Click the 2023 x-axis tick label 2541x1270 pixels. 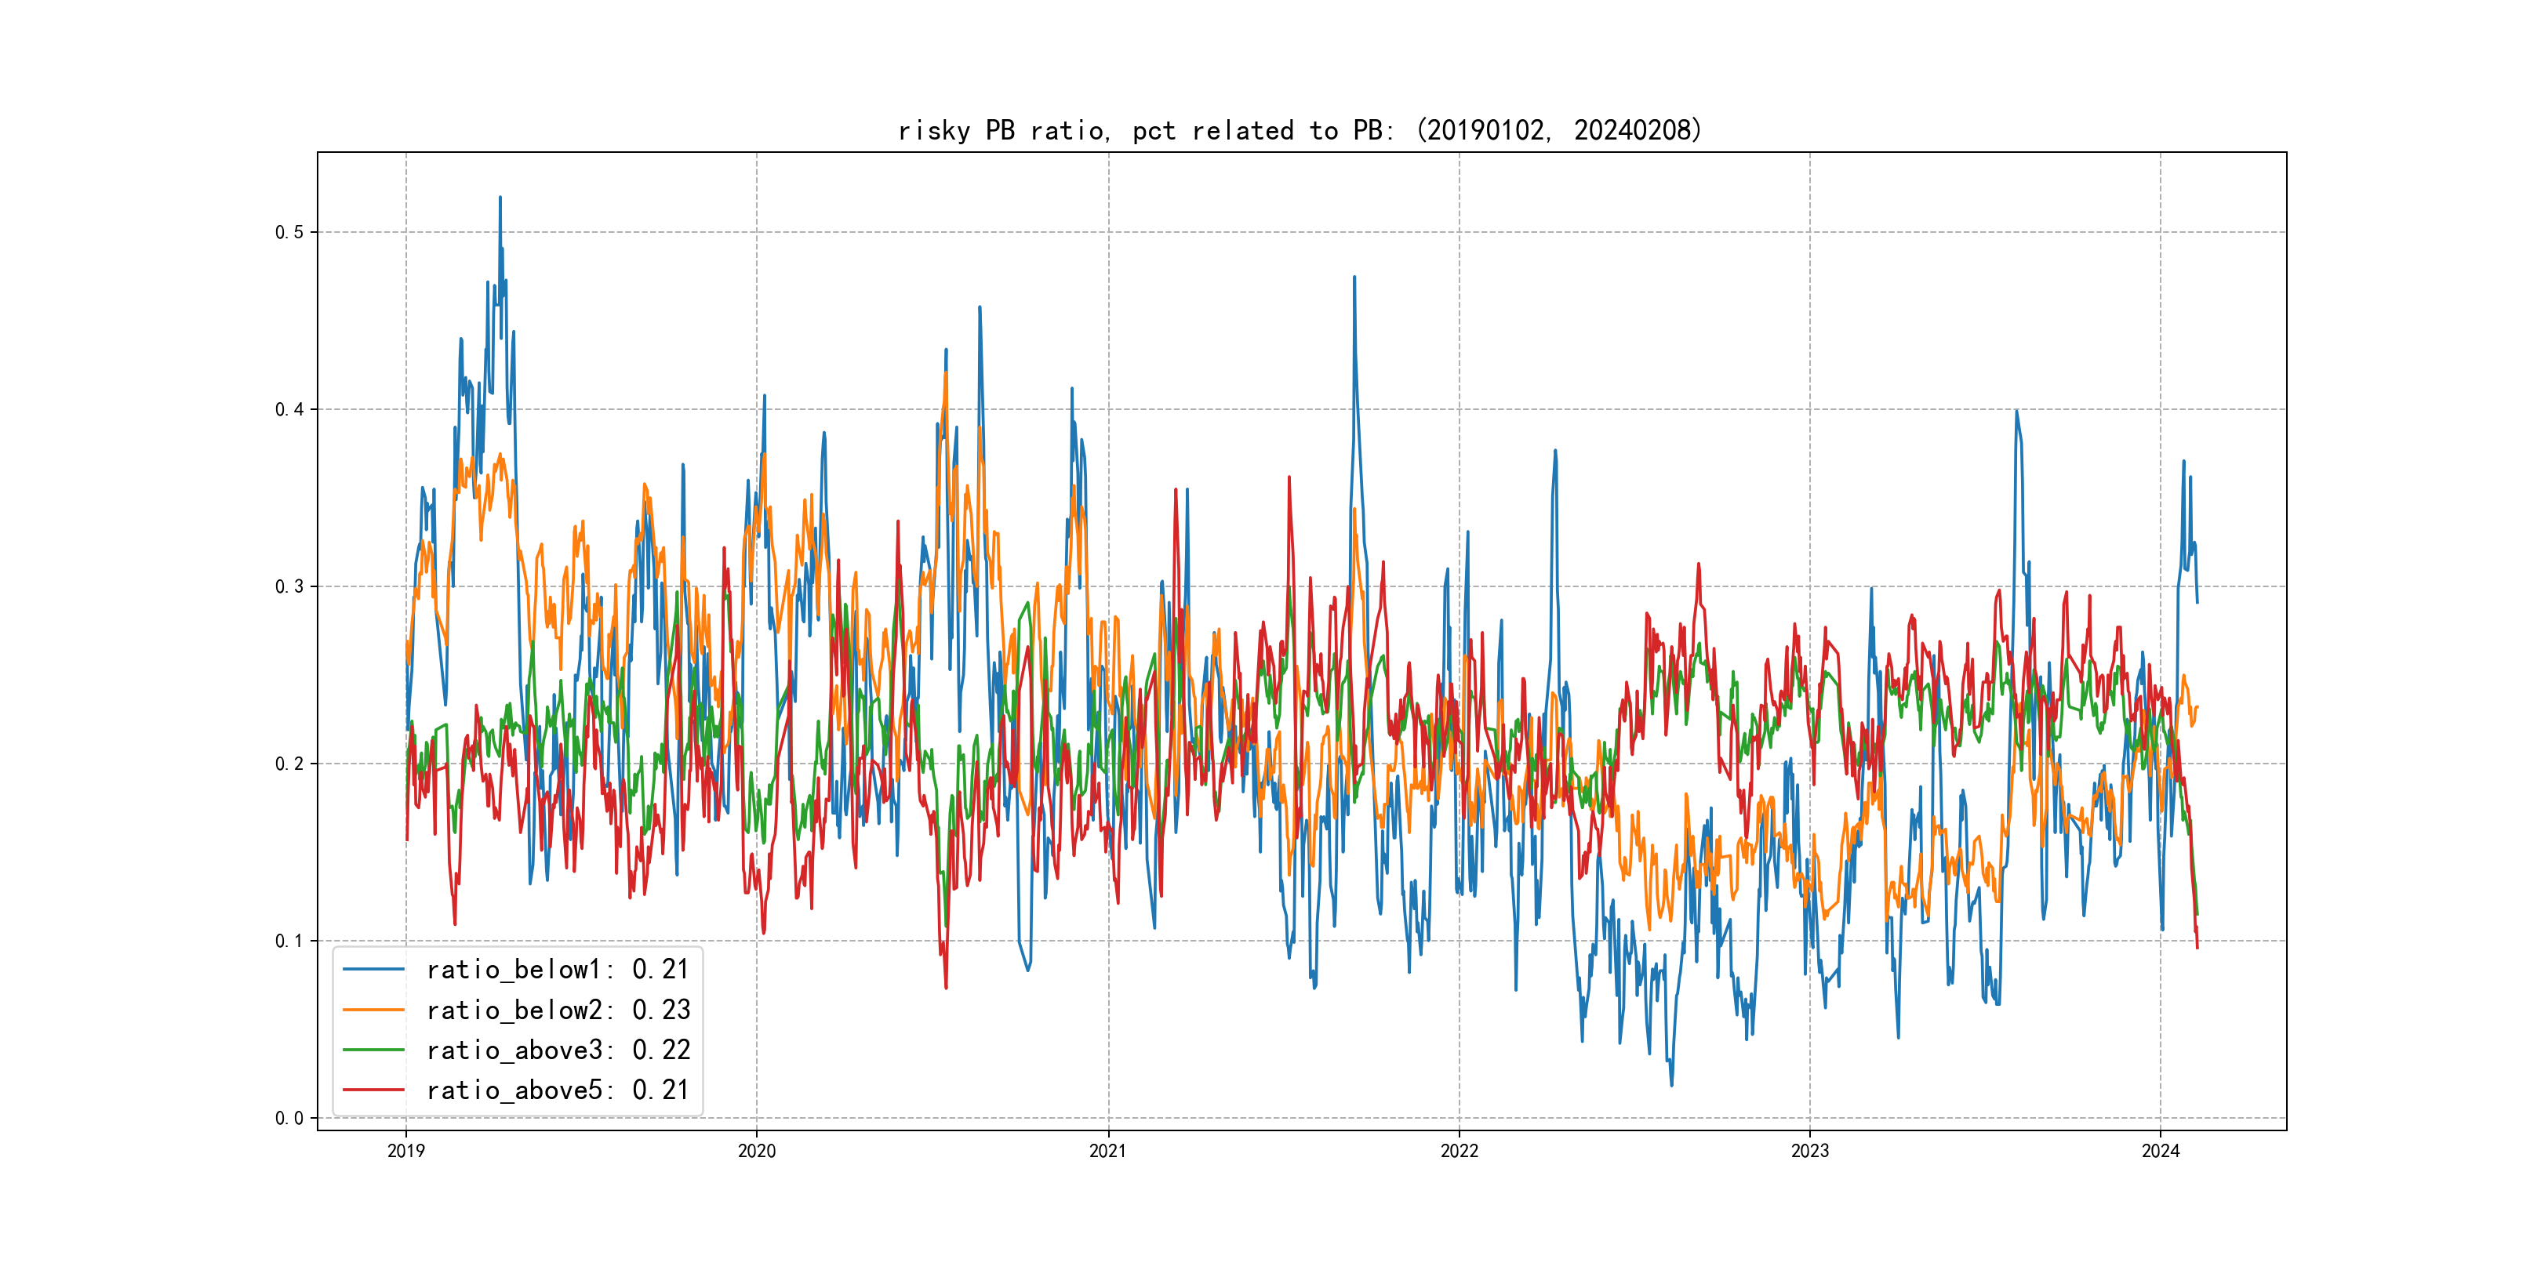coord(1809,1151)
